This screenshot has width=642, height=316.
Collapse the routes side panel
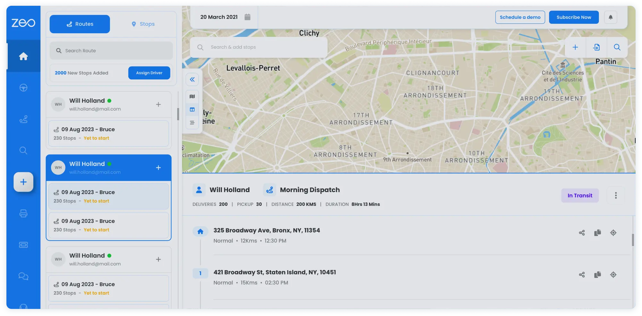pos(192,79)
